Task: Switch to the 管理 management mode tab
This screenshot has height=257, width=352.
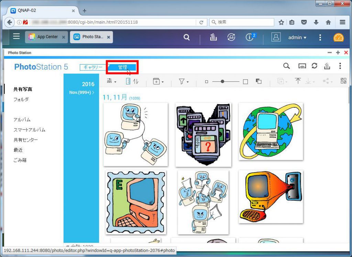Action: pyautogui.click(x=122, y=67)
